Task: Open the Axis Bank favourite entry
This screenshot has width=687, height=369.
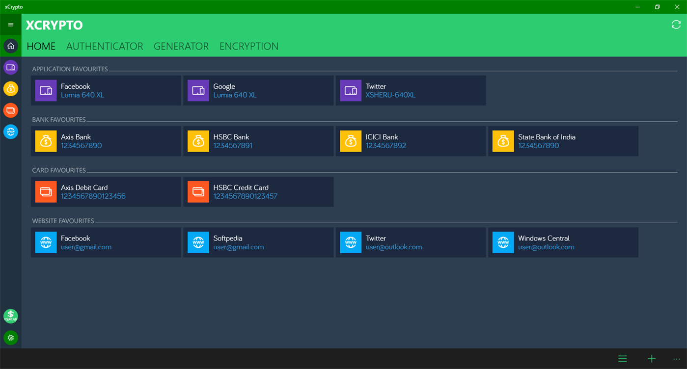Action: [106, 141]
